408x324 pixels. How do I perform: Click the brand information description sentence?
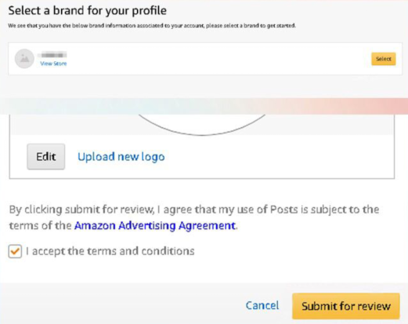tap(152, 26)
